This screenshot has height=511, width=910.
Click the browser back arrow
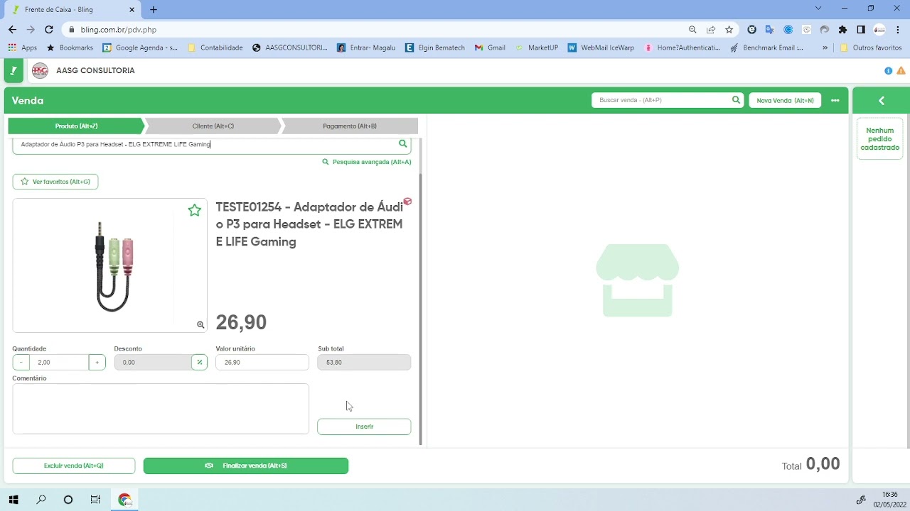coord(12,30)
